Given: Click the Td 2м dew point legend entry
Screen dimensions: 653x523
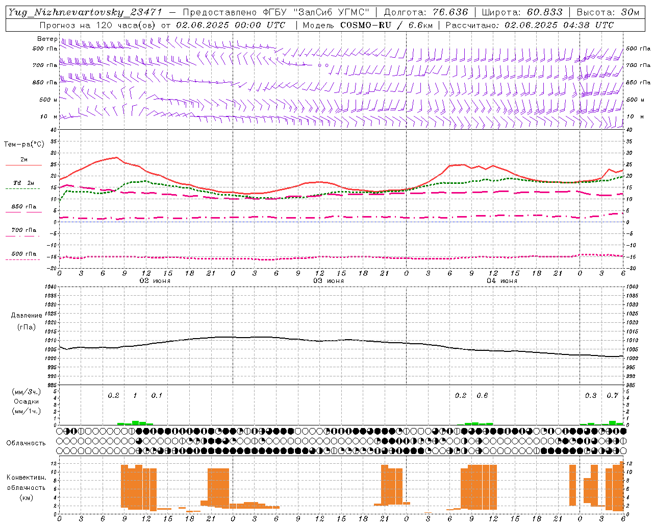Looking at the screenshot, I should point(23,183).
